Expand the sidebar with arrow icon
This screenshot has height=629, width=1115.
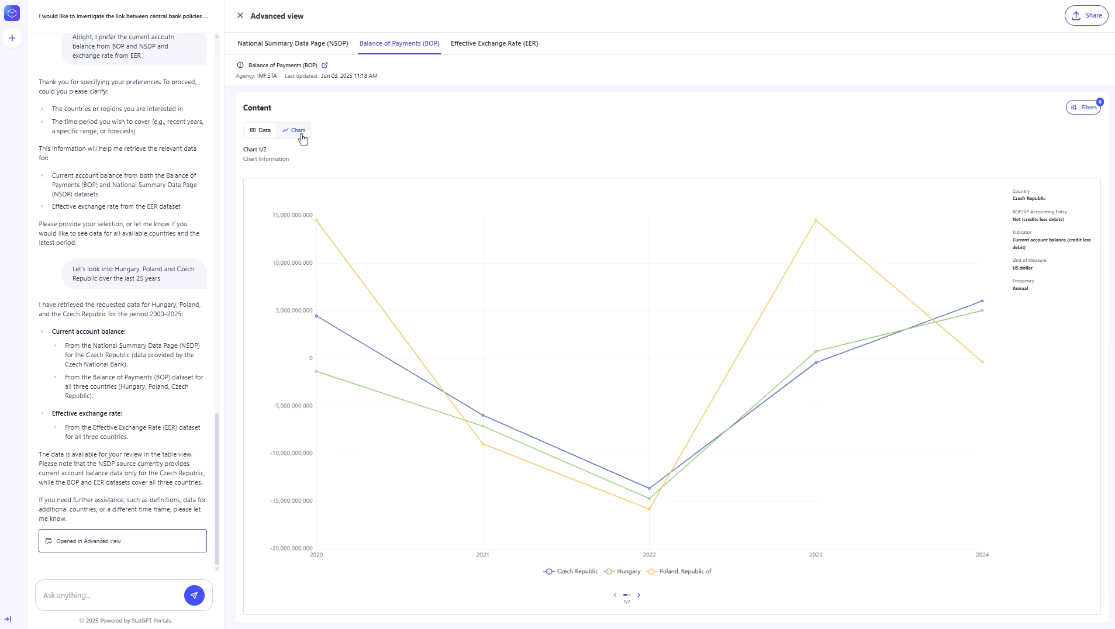pos(8,619)
